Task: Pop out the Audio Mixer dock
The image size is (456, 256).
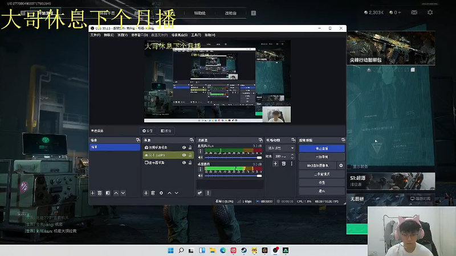Action: coord(260,140)
